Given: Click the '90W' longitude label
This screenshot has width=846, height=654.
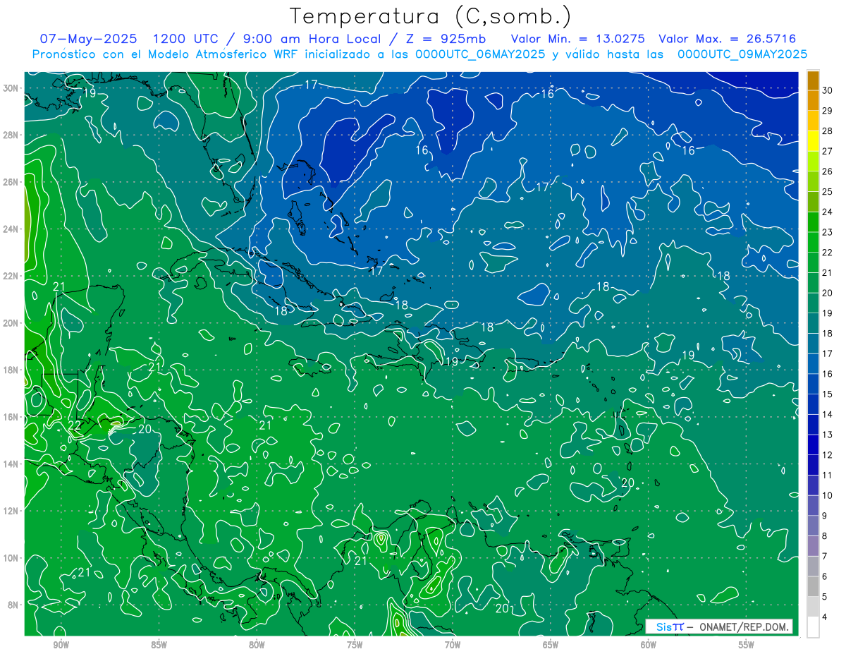Looking at the screenshot, I should pos(61,645).
